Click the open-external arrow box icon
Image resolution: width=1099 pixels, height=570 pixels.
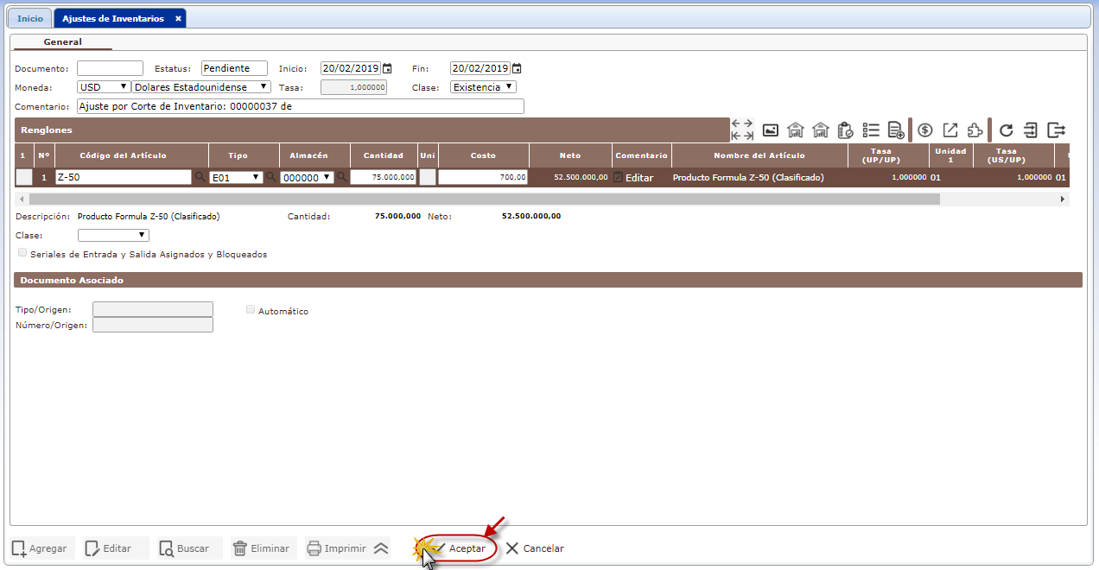[x=950, y=130]
